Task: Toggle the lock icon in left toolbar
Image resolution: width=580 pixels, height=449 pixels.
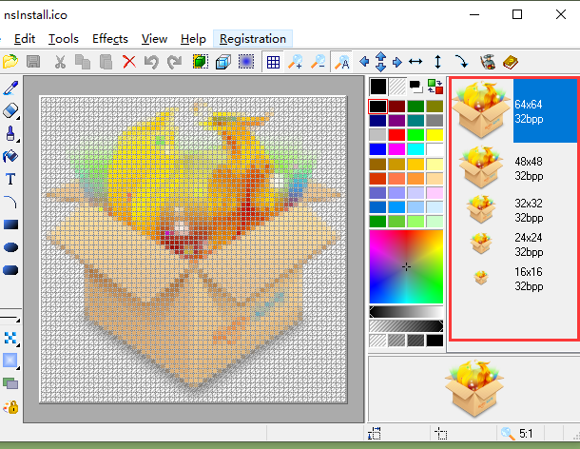Action: (10, 406)
